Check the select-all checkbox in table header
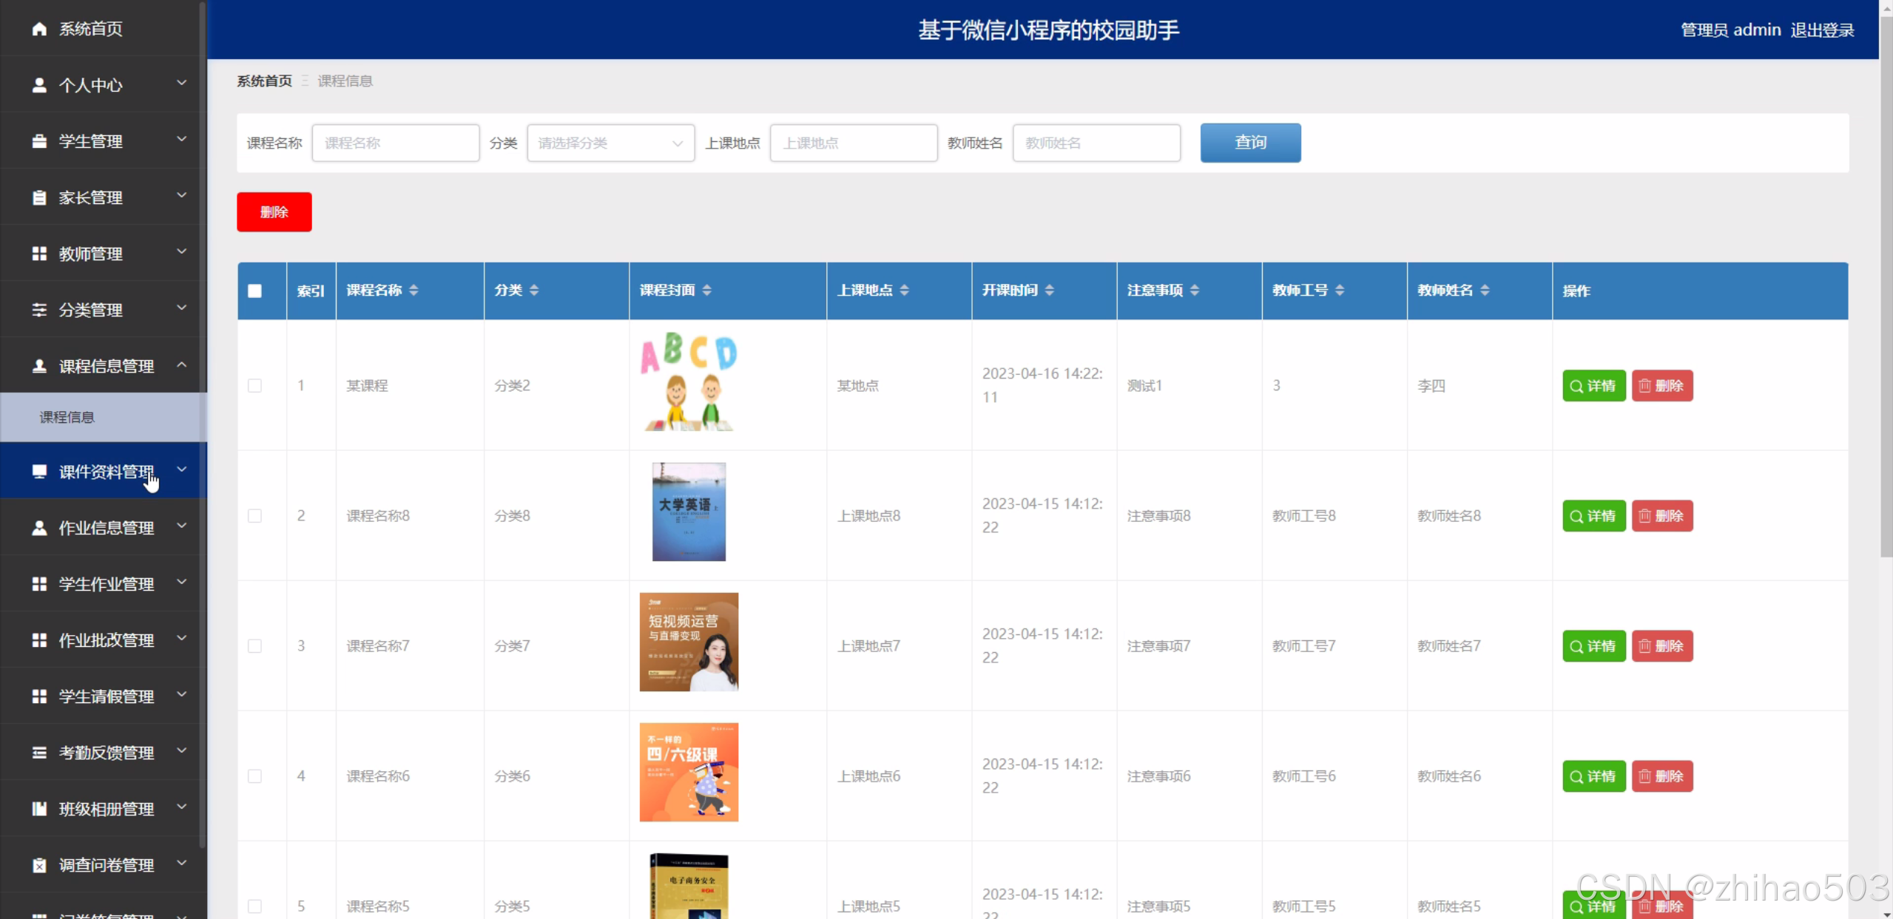This screenshot has height=919, width=1893. [255, 291]
